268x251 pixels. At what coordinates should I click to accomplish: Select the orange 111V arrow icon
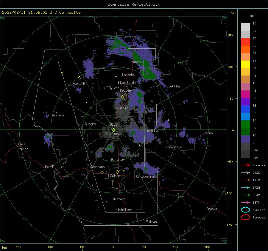tap(245, 180)
